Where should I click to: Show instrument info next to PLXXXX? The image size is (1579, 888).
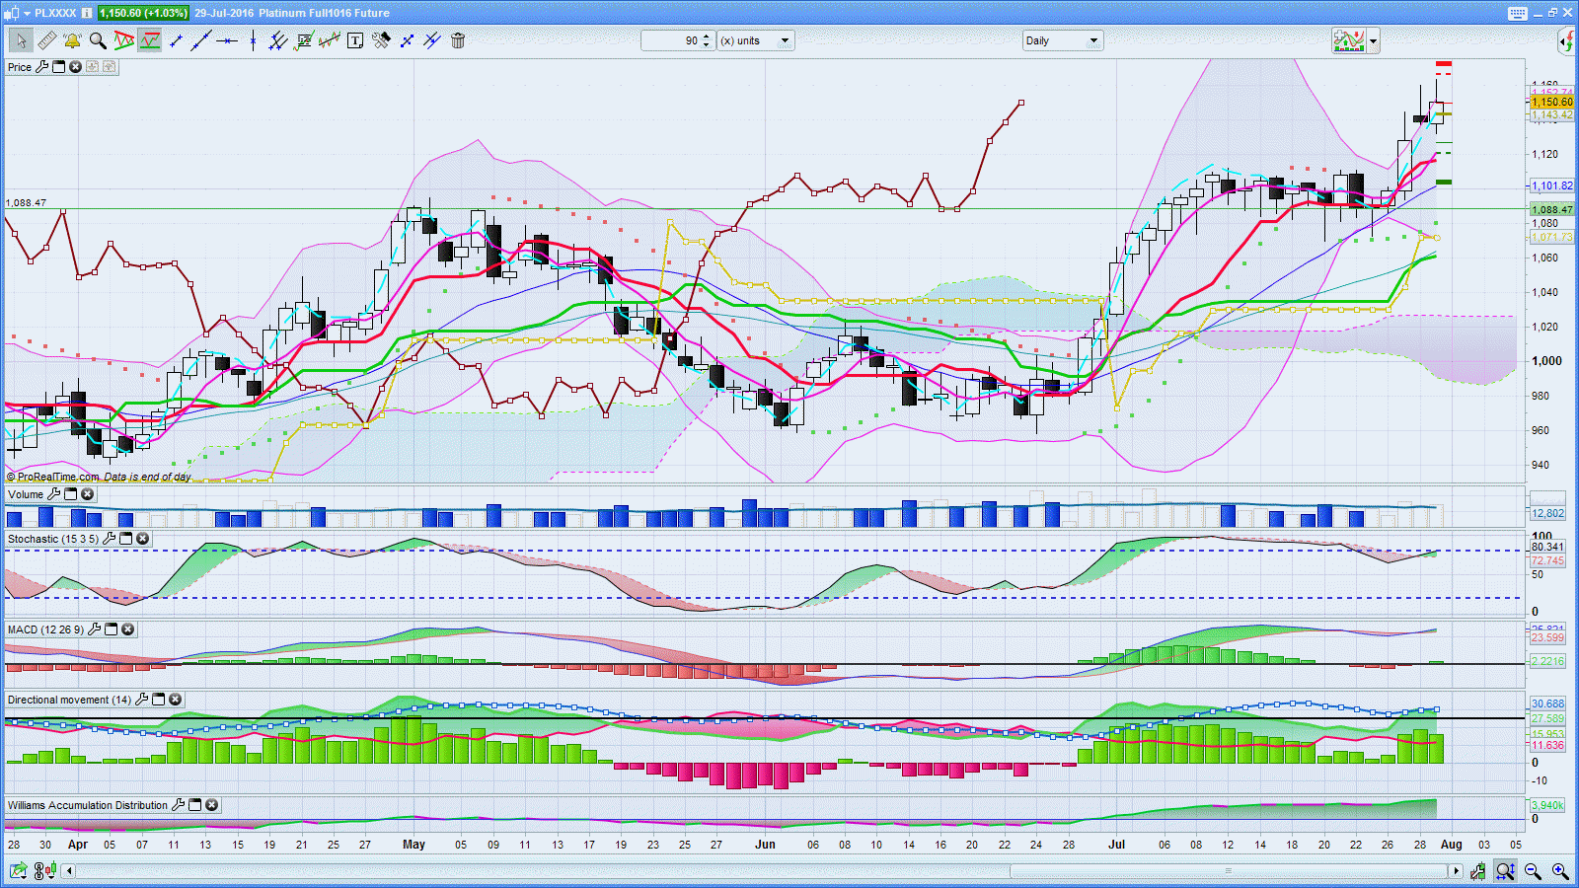pos(87,13)
